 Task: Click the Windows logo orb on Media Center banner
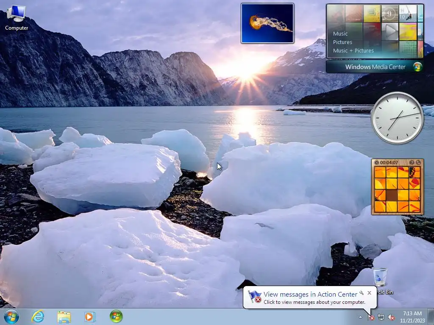point(417,67)
